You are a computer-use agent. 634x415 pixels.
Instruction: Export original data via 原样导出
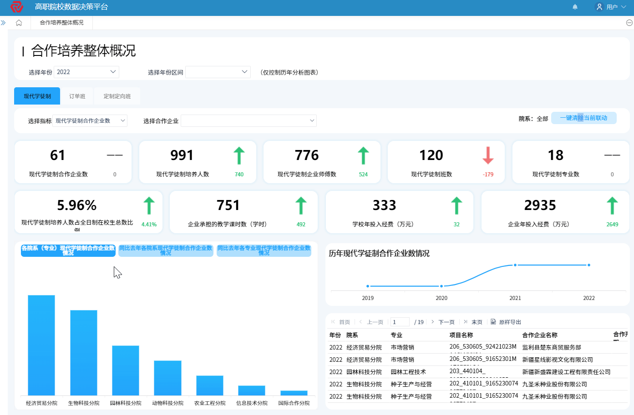coord(506,322)
